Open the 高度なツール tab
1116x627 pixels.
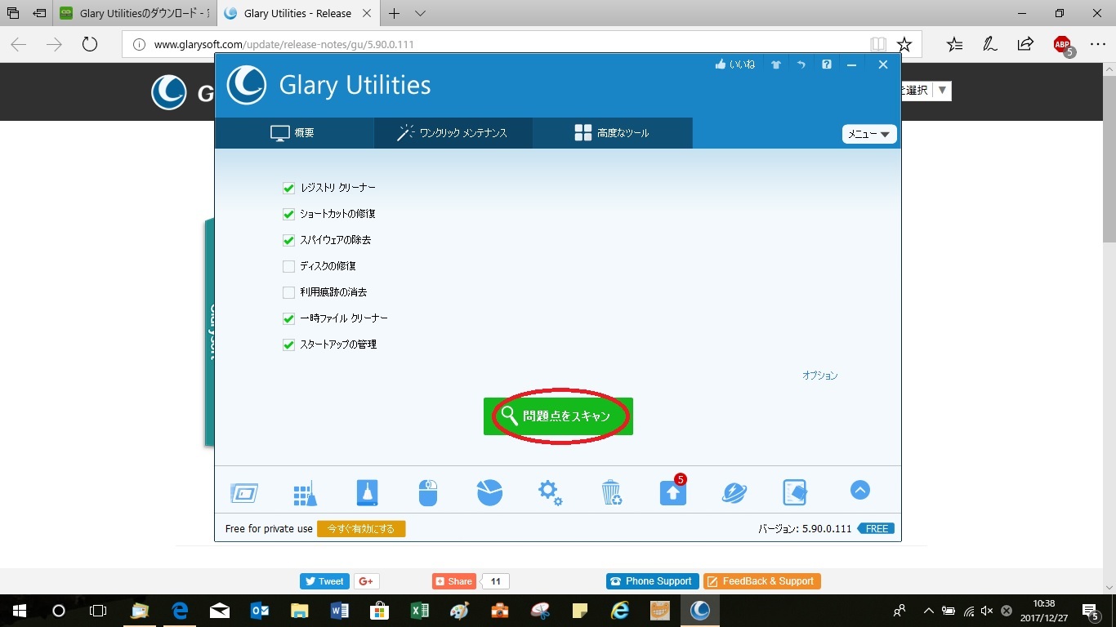pyautogui.click(x=613, y=133)
